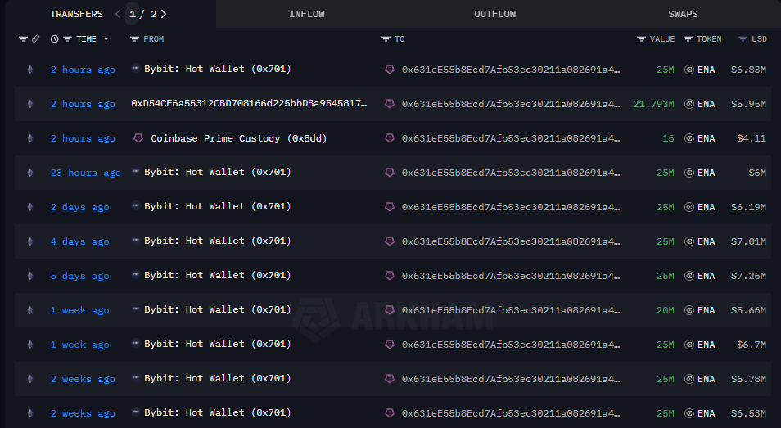Viewport: 781px width, 428px height.
Task: Go to next transfers page
Action: click(164, 14)
